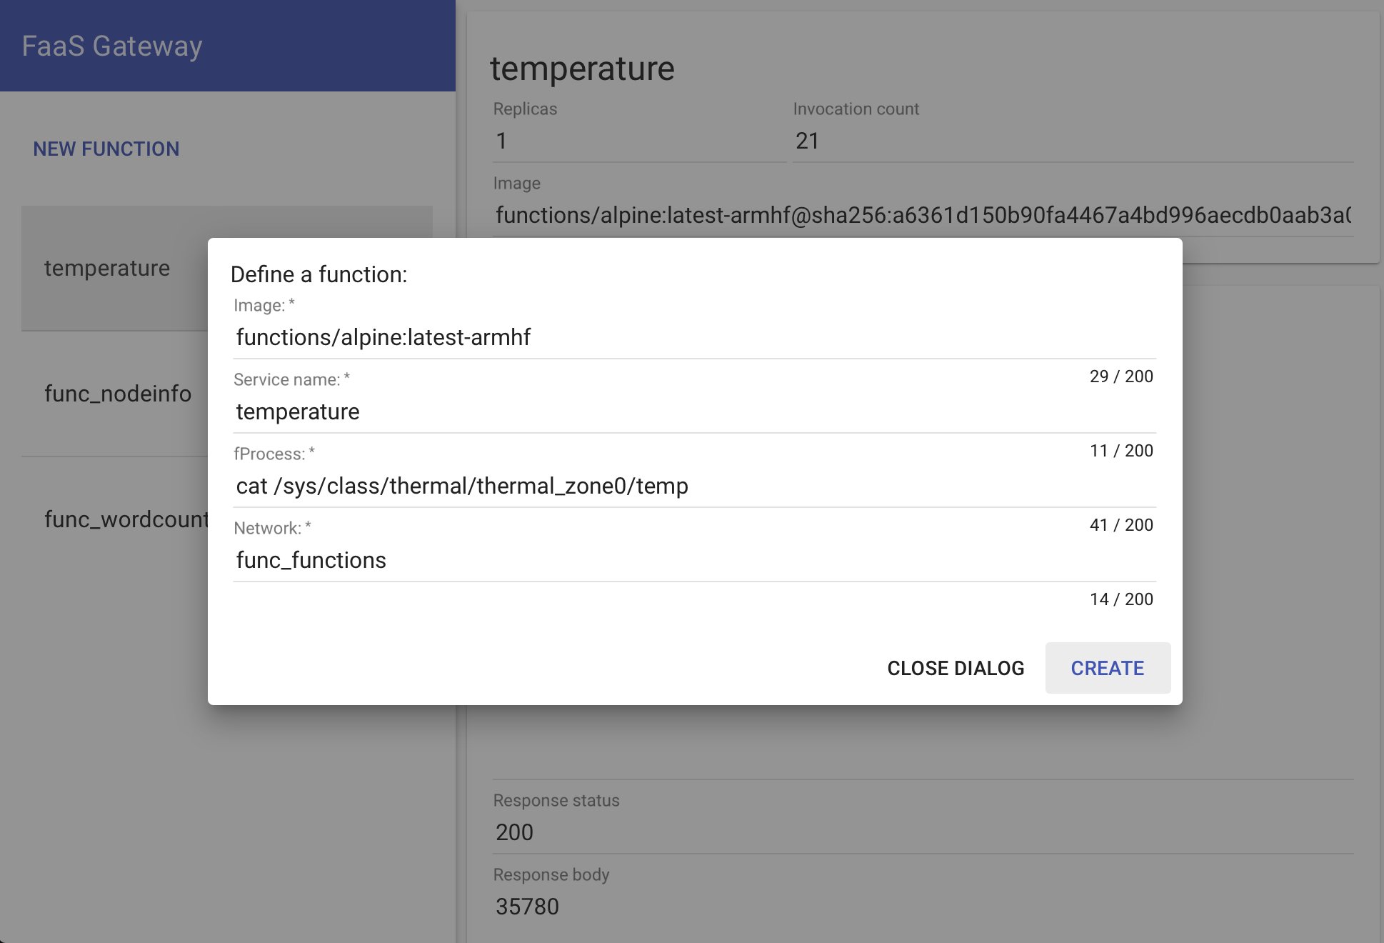Click the Invocation count value field

click(1071, 141)
